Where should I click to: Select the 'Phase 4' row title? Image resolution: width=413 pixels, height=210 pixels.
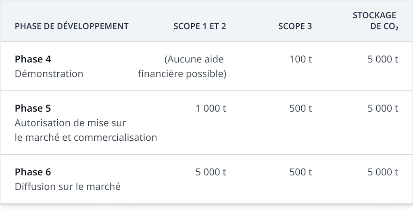point(33,59)
